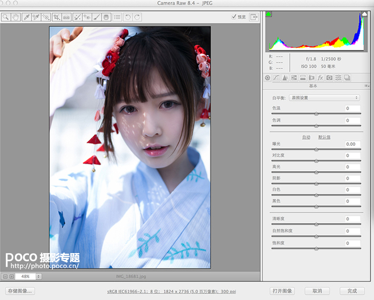Switch to the HSL / Grayscale tab
The height and width of the screenshot is (300, 374).
tap(294, 78)
